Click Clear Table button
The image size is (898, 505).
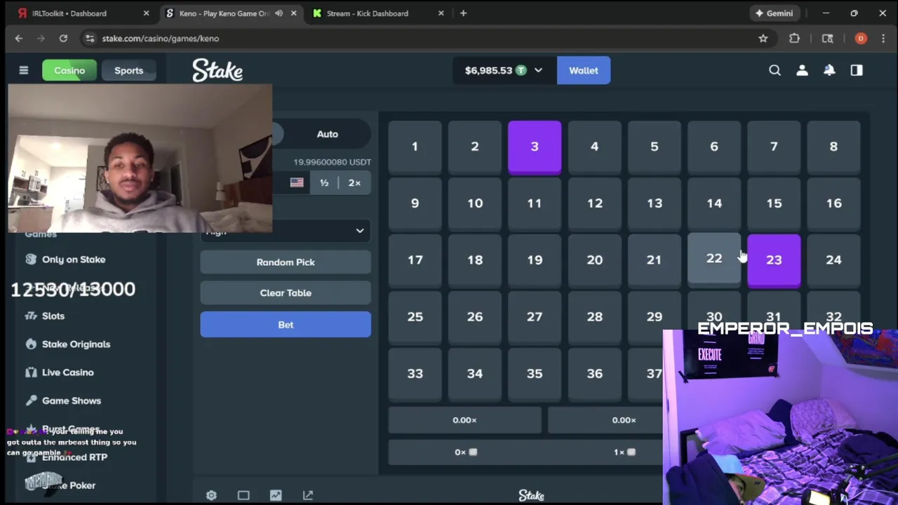tap(286, 292)
